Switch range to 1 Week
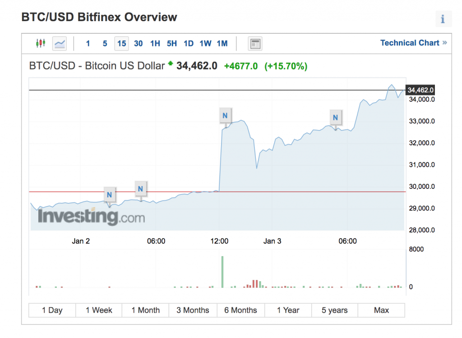The height and width of the screenshot is (338, 462). coord(99,311)
